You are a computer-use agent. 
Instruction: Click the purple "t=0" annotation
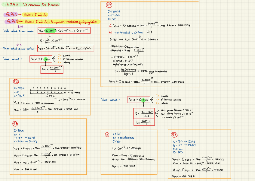point(20,27)
